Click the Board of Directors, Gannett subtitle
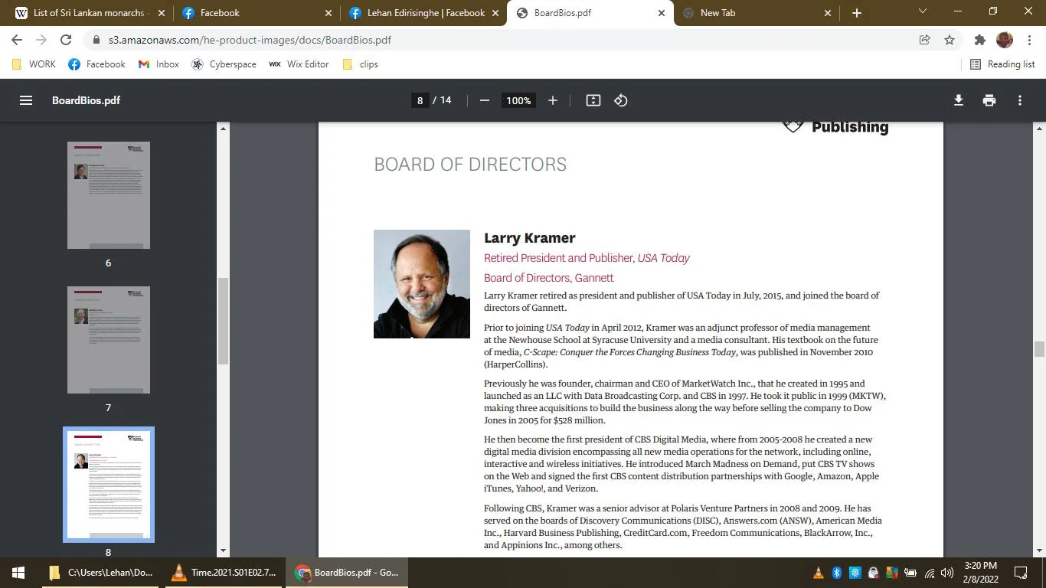1046x588 pixels. [549, 278]
